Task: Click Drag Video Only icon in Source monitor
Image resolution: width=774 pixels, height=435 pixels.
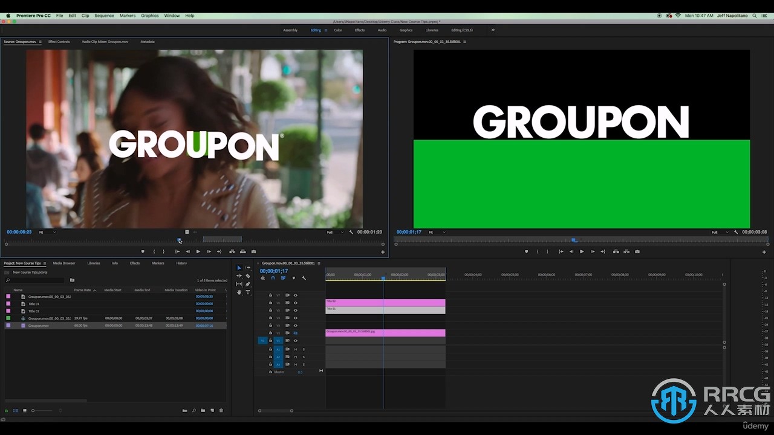Action: click(x=187, y=232)
